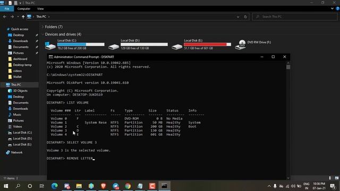Click the ENG IN language indicator

pos(306,186)
